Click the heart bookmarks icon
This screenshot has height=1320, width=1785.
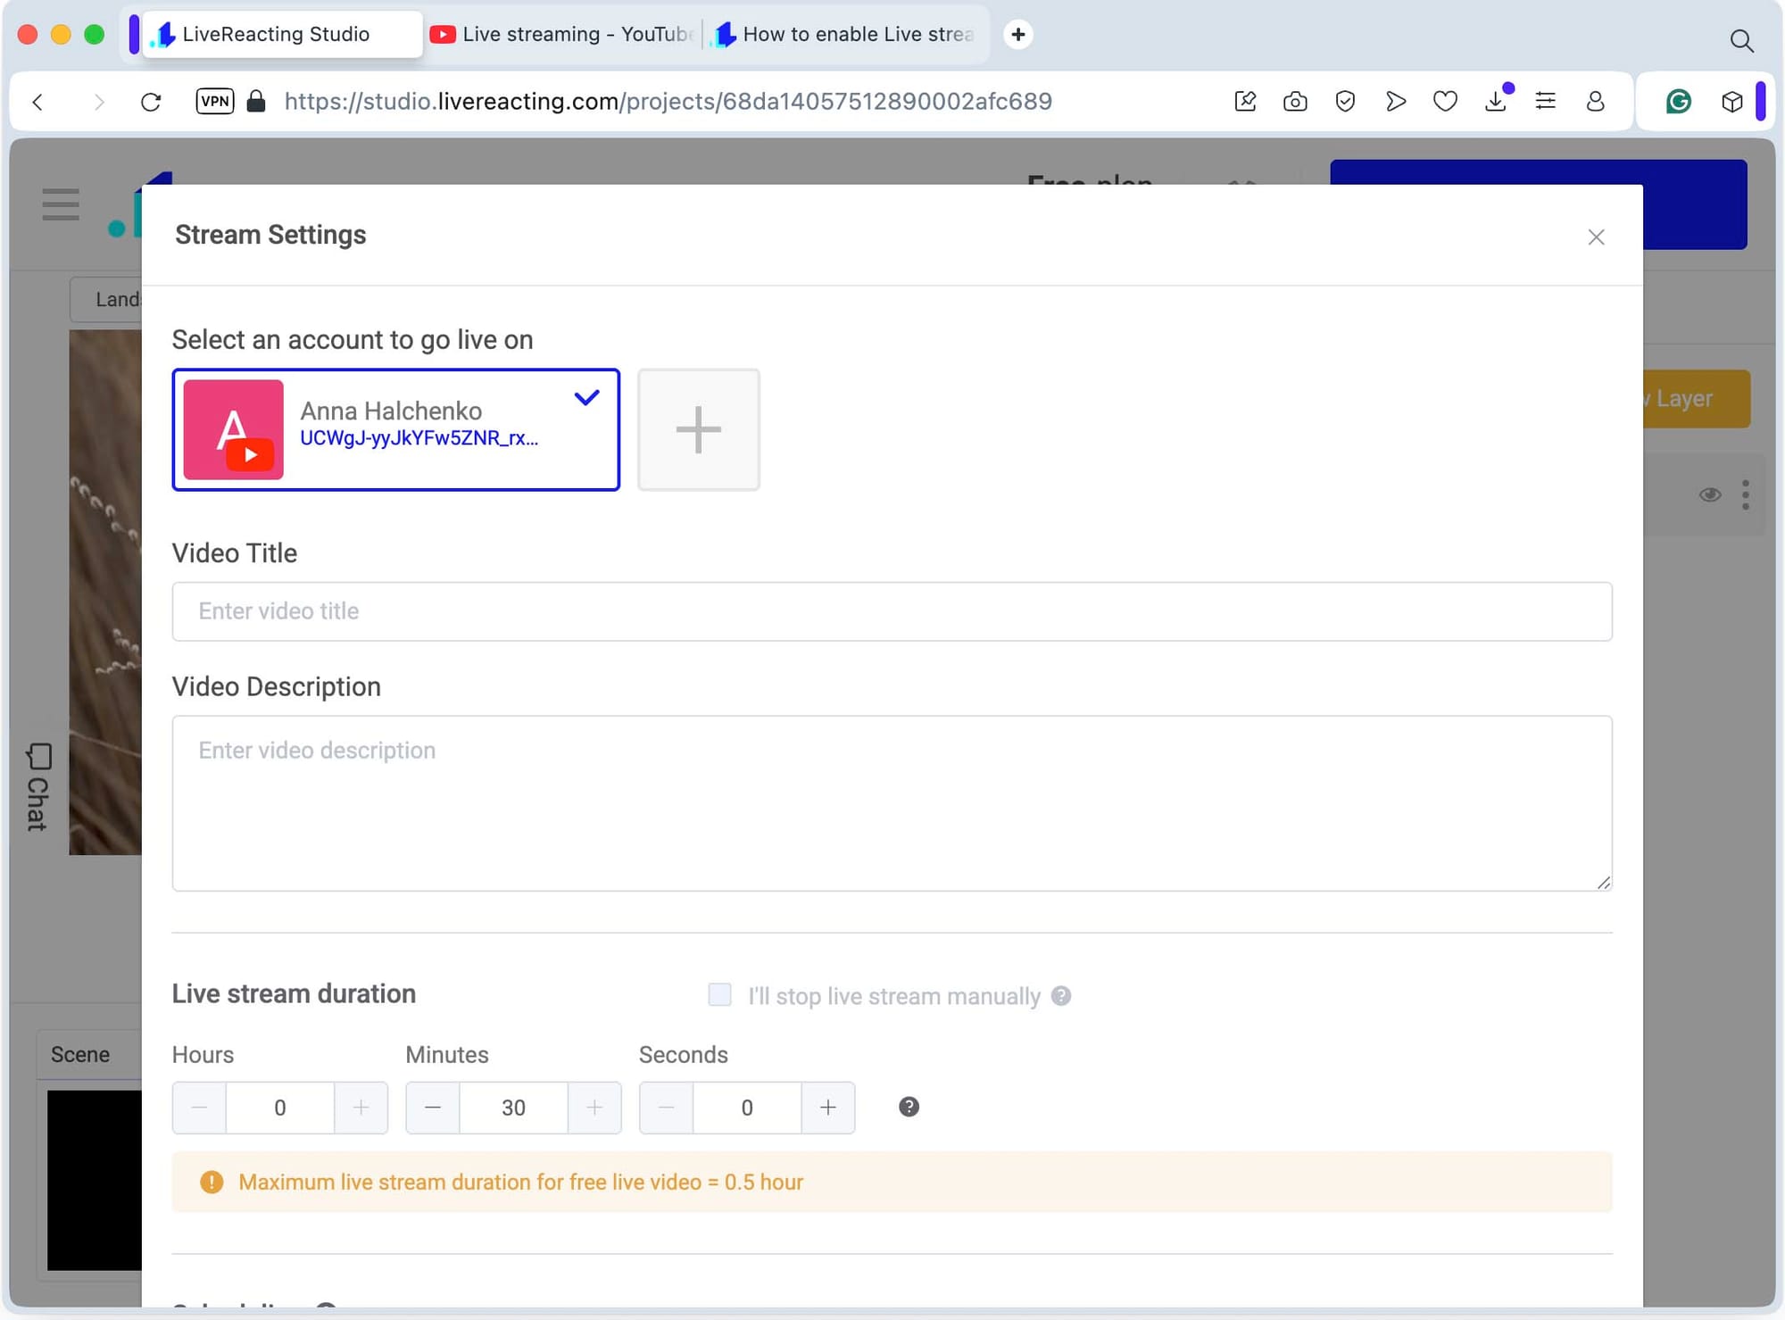click(x=1445, y=101)
